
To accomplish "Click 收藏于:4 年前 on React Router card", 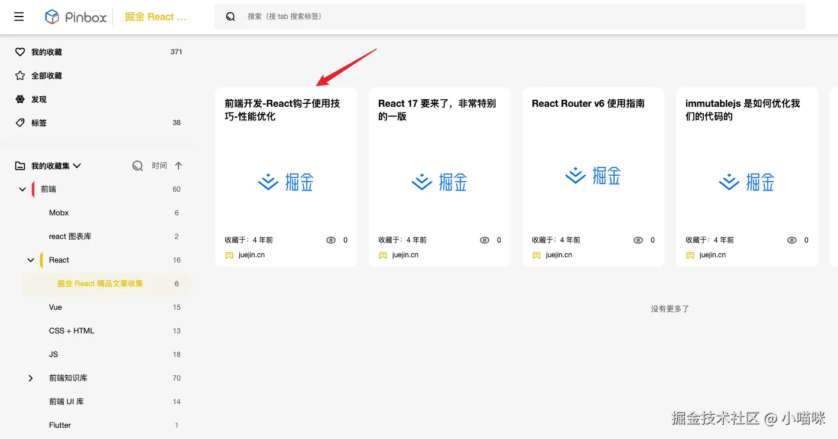I will pyautogui.click(x=556, y=240).
